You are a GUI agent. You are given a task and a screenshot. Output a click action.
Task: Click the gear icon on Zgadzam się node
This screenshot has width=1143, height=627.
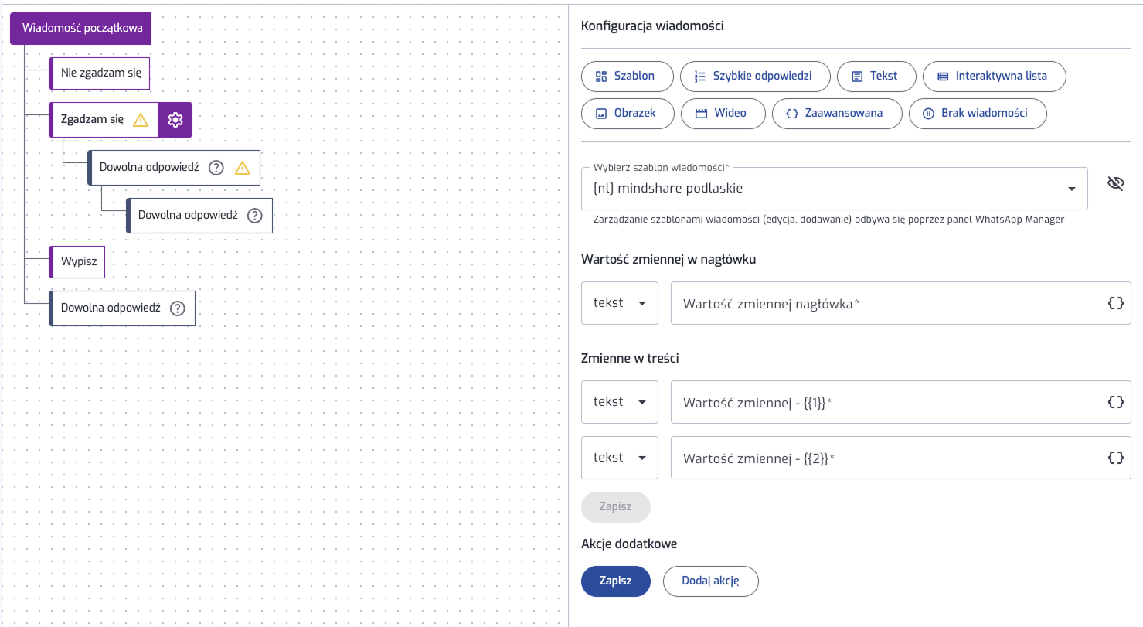(x=175, y=120)
